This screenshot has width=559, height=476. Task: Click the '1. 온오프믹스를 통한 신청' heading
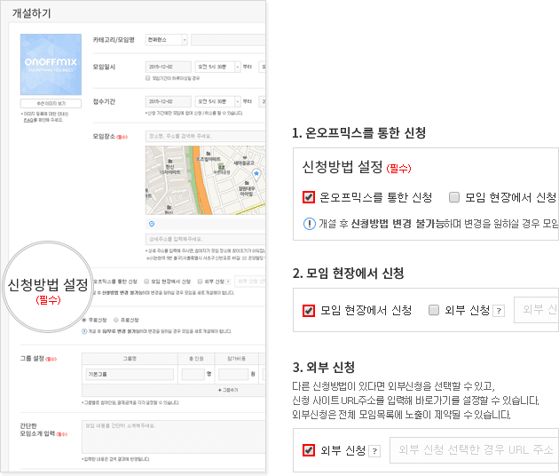(359, 132)
